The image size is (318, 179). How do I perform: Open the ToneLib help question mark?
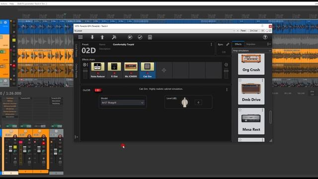[x=265, y=37]
